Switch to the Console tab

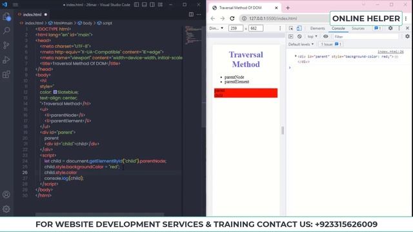point(338,28)
